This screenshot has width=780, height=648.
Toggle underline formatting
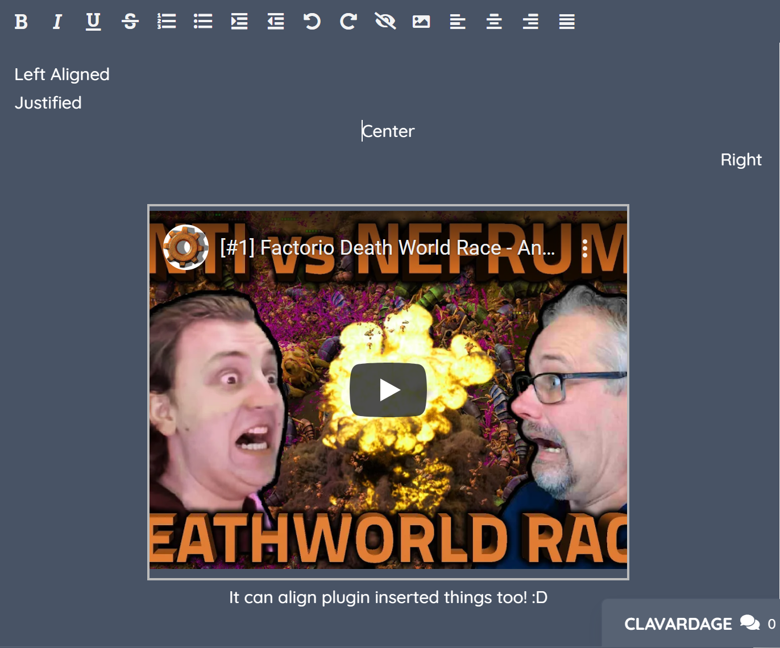click(93, 22)
